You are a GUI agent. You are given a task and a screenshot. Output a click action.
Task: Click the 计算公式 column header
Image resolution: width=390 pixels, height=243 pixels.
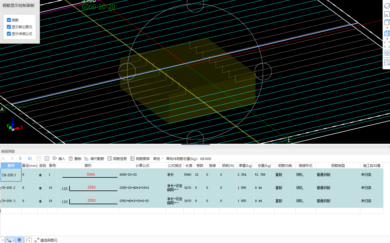143,165
